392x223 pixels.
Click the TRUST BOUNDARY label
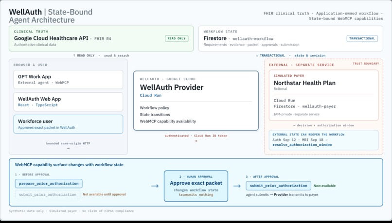[366, 64]
